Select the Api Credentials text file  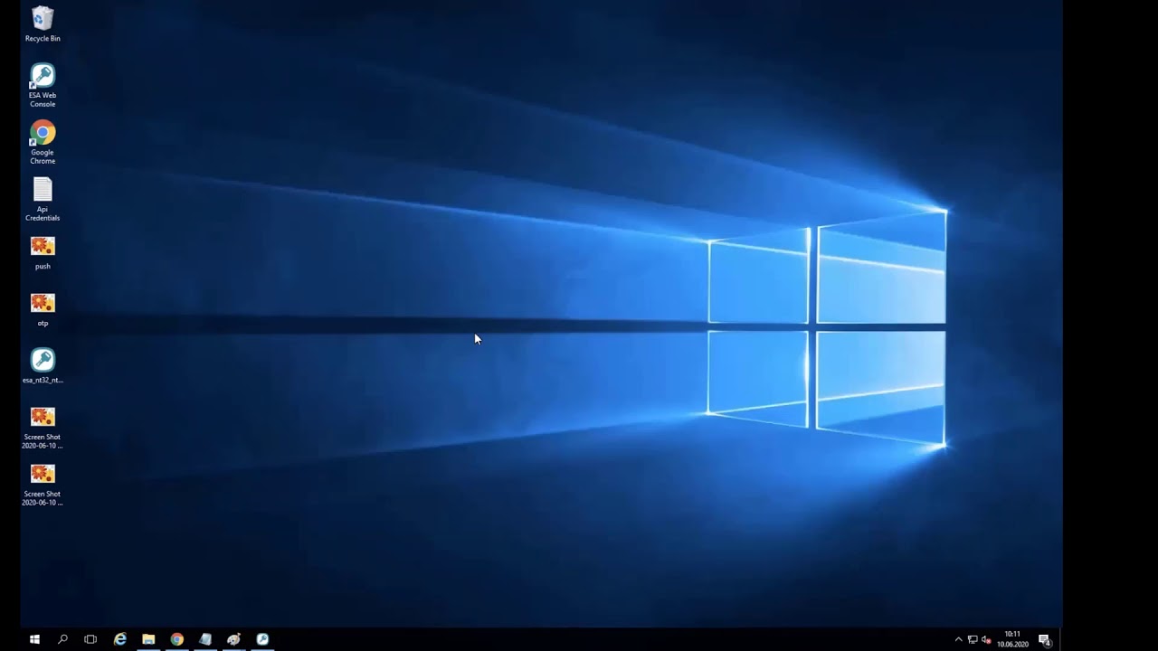click(43, 199)
